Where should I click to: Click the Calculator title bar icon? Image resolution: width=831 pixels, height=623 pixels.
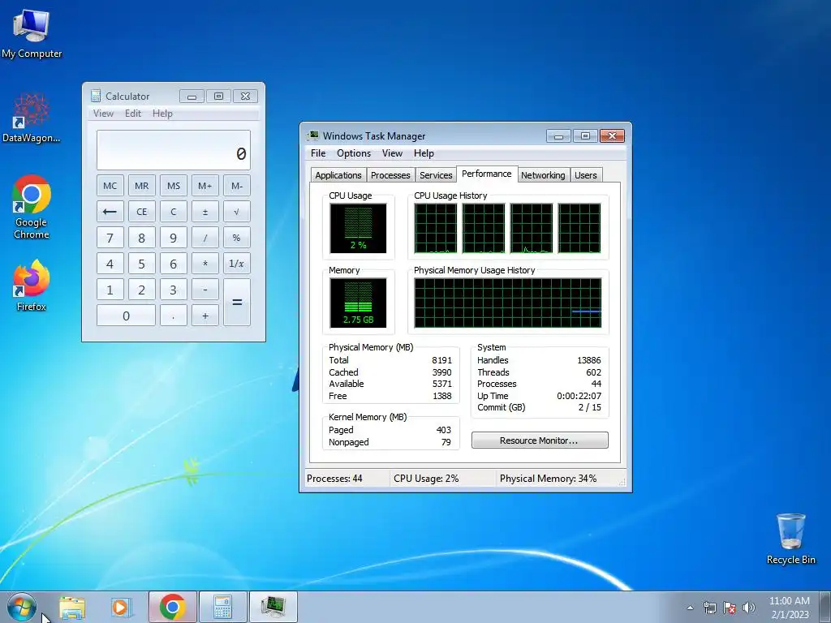(x=96, y=96)
